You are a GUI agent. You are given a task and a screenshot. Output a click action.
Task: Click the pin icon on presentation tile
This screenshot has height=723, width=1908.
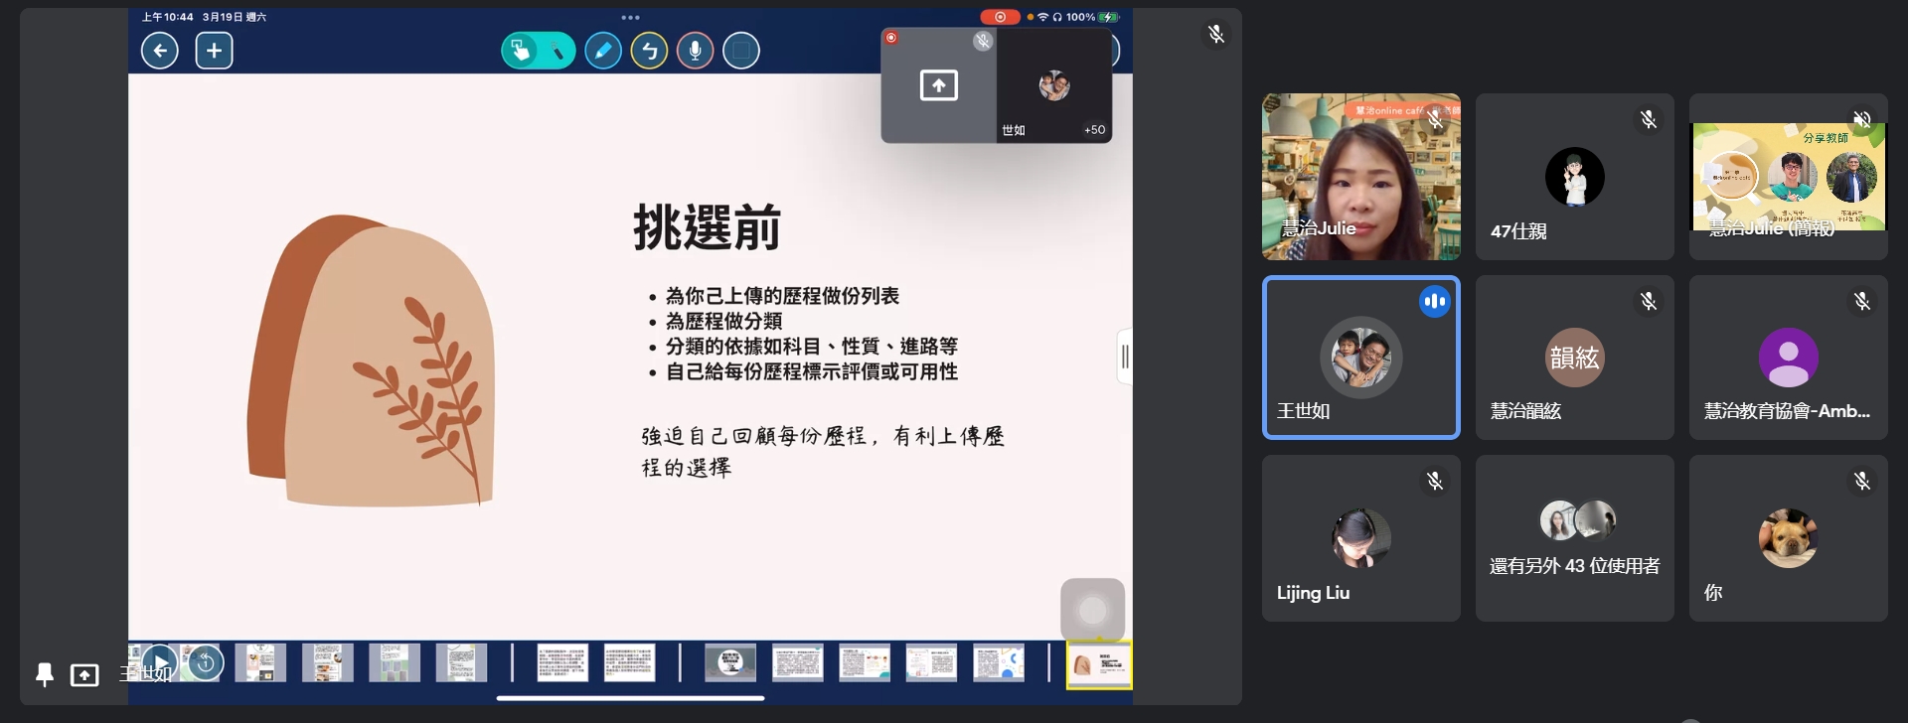click(45, 675)
